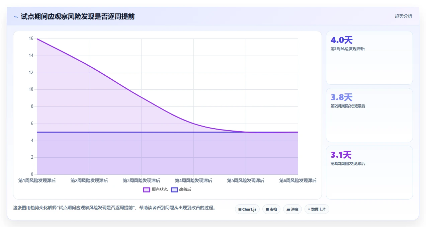The image size is (426, 227).
Task: Click the 进度 tag button
Action: click(x=292, y=209)
